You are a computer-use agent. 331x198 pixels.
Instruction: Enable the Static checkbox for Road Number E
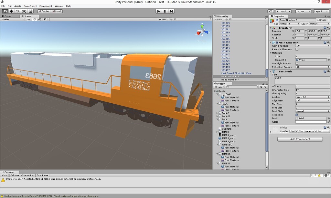(x=318, y=20)
